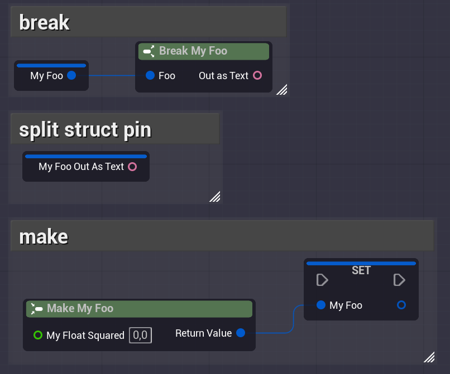The height and width of the screenshot is (374, 450).
Task: Click the My Foo Out As Text pin
Action: click(x=132, y=167)
